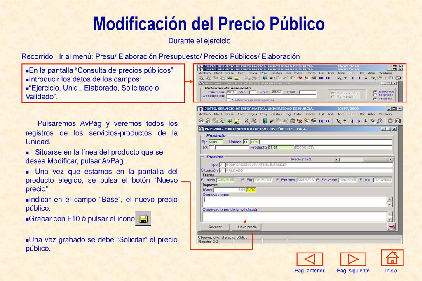Image resolution: width=422 pixels, height=281 pixels.
Task: Click the Eje field showing 2009
Action: coord(216,142)
